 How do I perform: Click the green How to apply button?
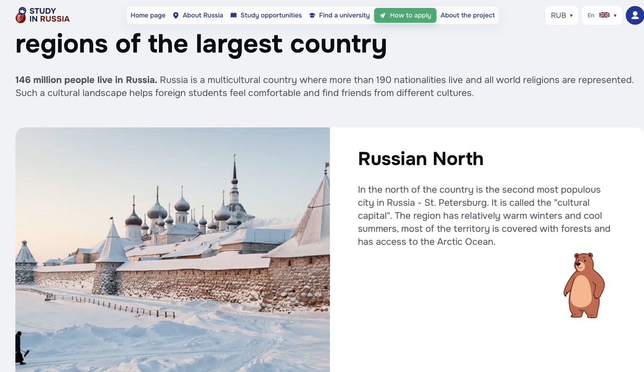click(405, 15)
